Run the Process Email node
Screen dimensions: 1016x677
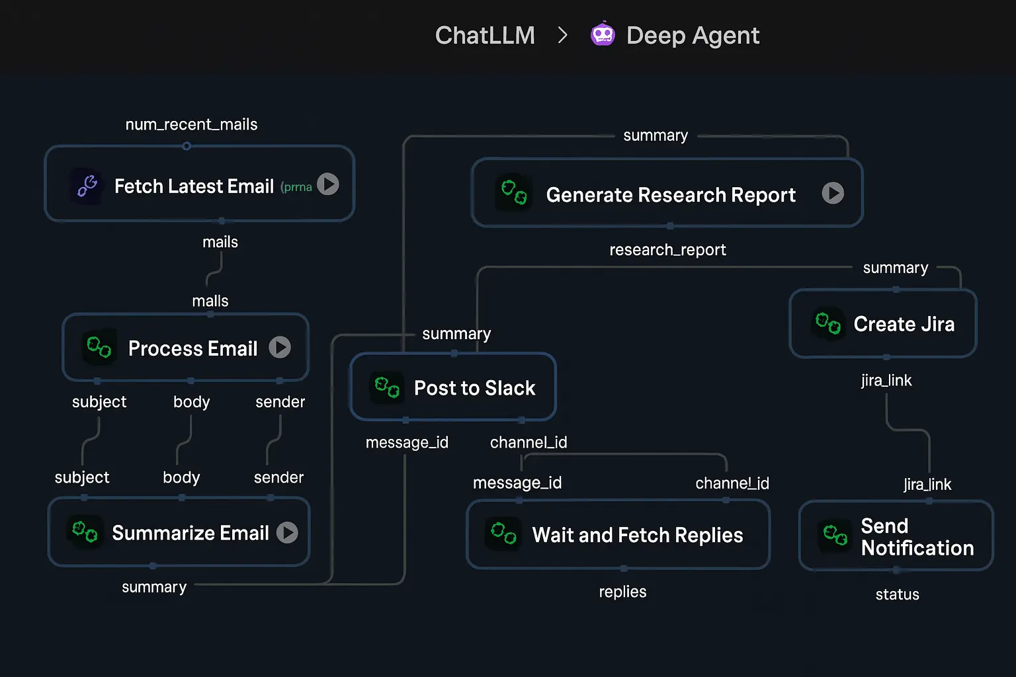[280, 347]
